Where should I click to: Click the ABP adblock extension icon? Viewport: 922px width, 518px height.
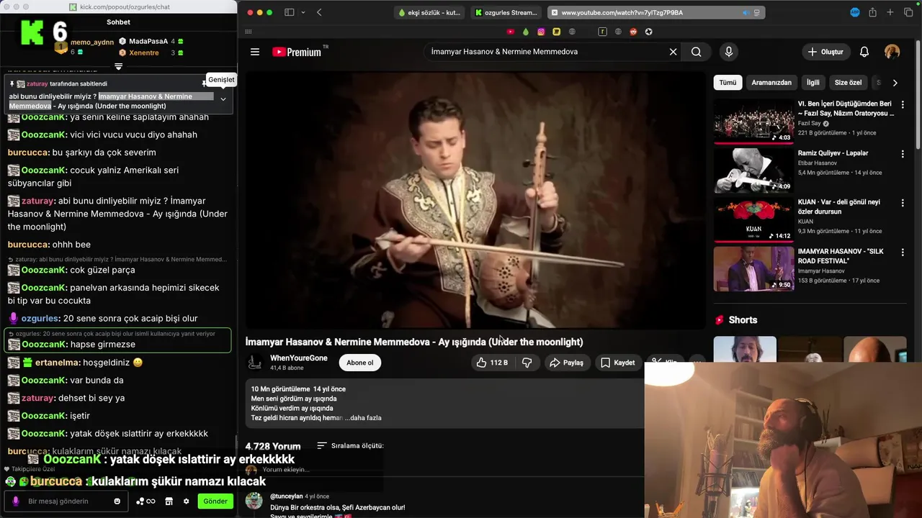tap(855, 12)
